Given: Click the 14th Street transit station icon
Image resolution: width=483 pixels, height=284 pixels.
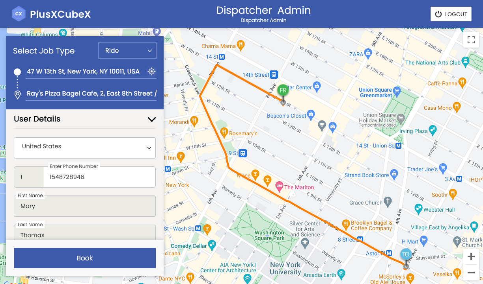Looking at the screenshot, I should [x=274, y=74].
